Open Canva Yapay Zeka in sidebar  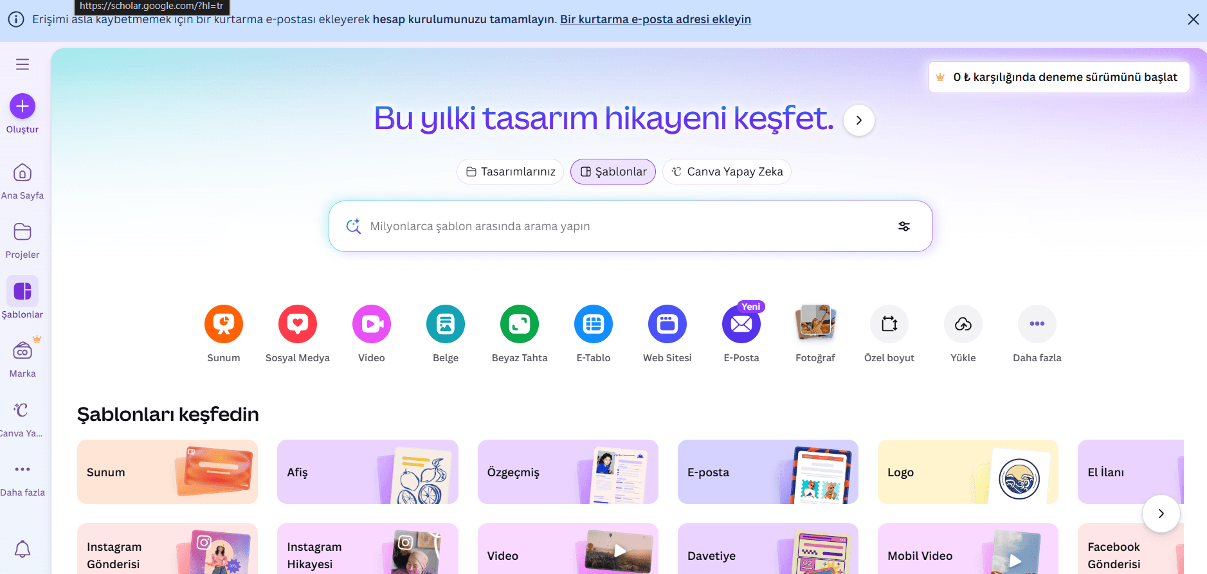[x=23, y=418]
